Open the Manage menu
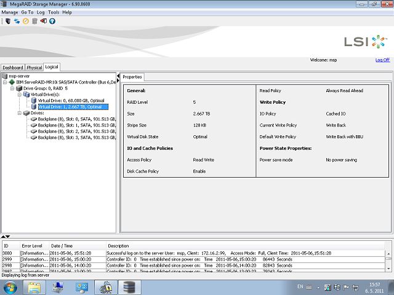 tap(10, 12)
